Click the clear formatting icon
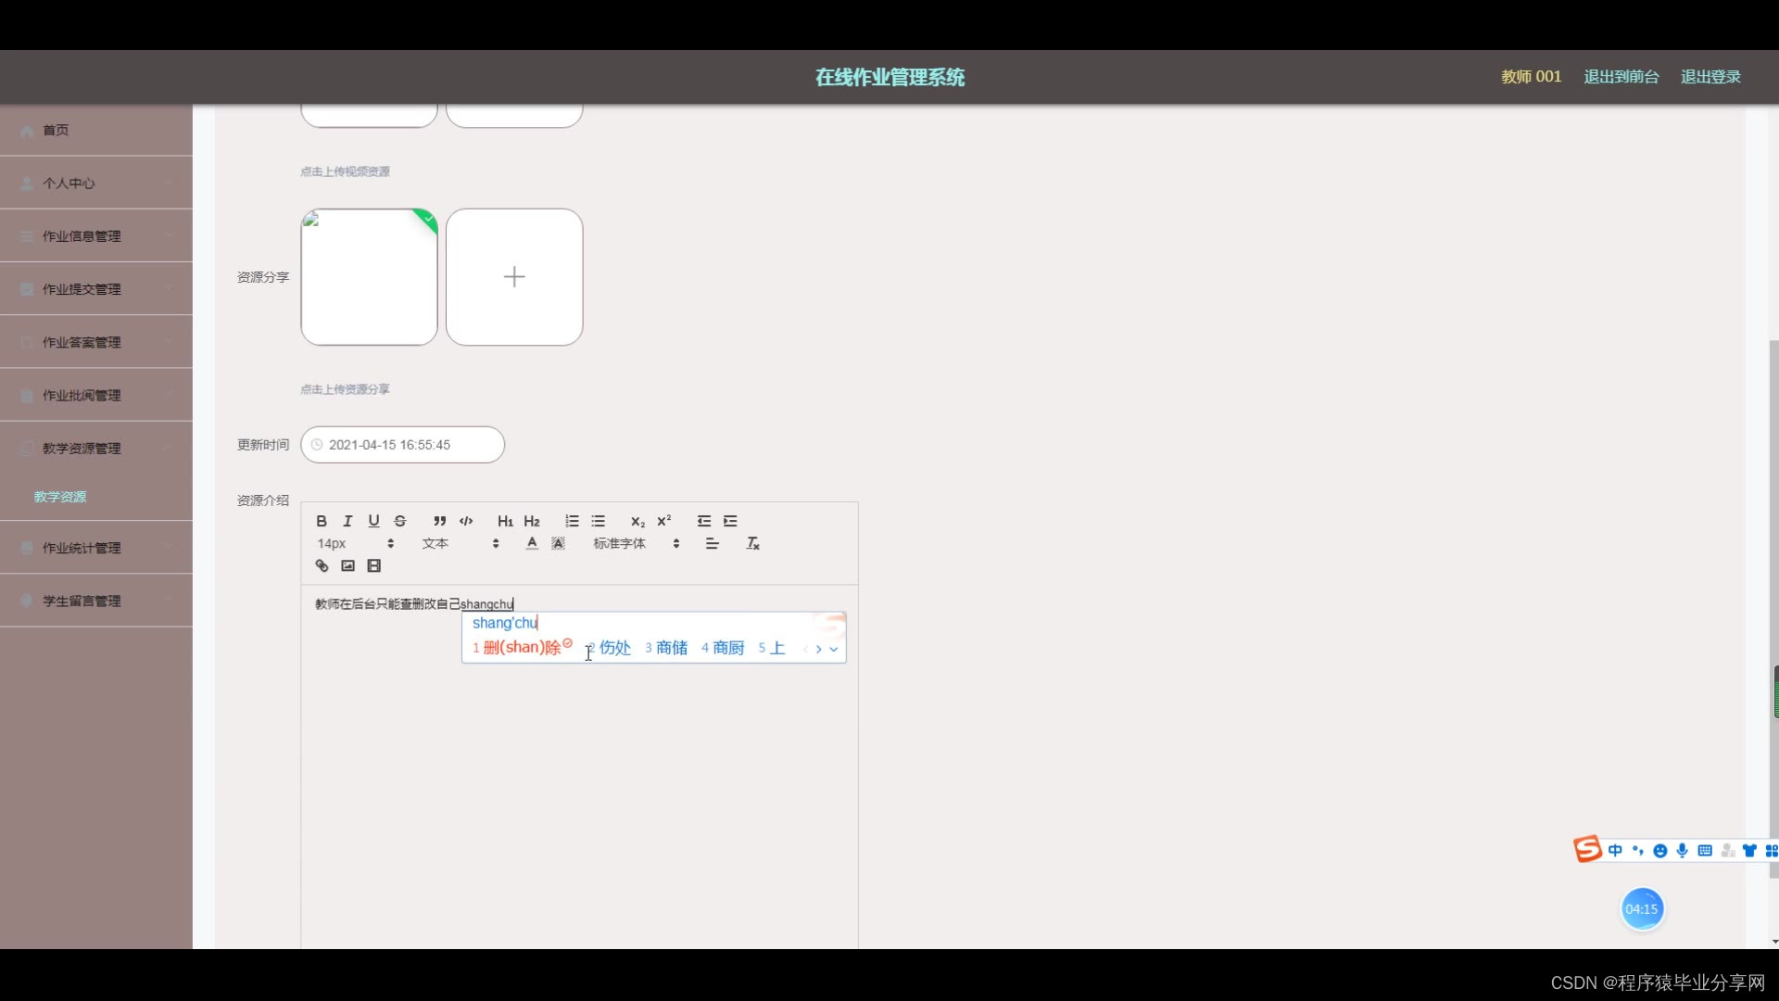This screenshot has width=1779, height=1001. point(752,543)
